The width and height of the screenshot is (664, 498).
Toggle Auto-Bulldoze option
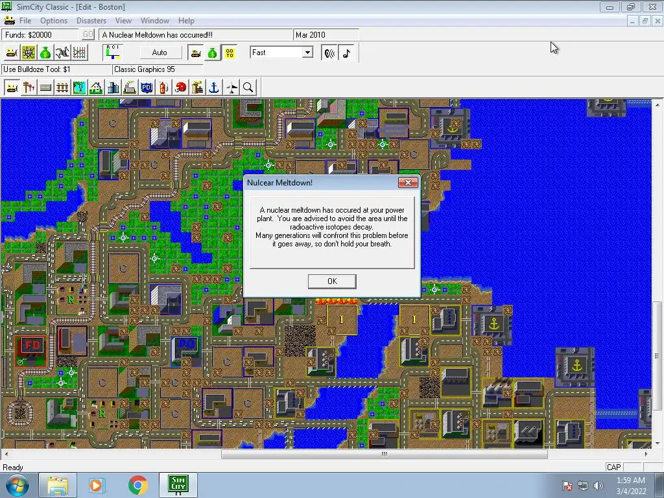point(196,53)
